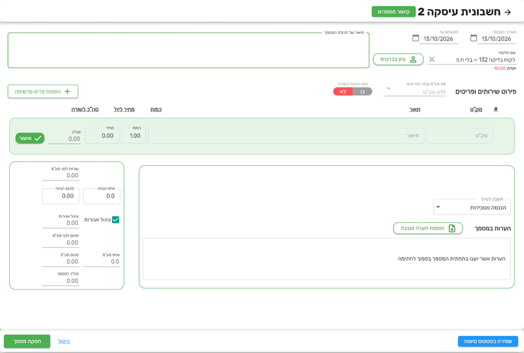Click the הפקת מסמך issue document button

[27, 341]
